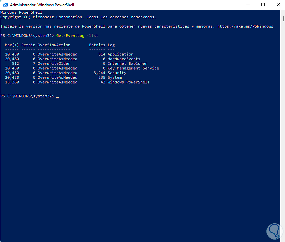
Task: Click the window title 'Administrador: Windows PowerShell'
Action: pos(42,5)
